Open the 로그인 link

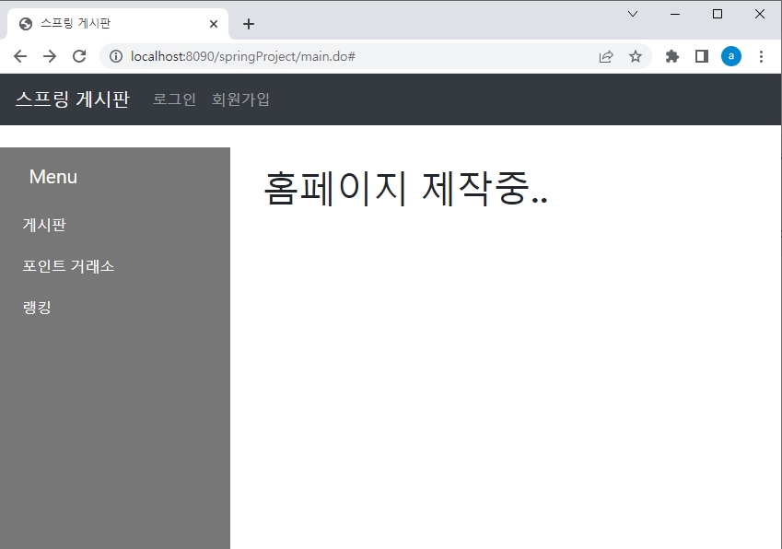(174, 99)
